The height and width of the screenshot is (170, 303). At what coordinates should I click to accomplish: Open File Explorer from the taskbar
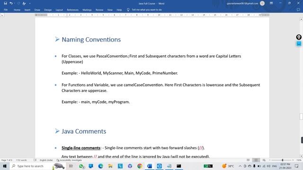tap(110, 166)
